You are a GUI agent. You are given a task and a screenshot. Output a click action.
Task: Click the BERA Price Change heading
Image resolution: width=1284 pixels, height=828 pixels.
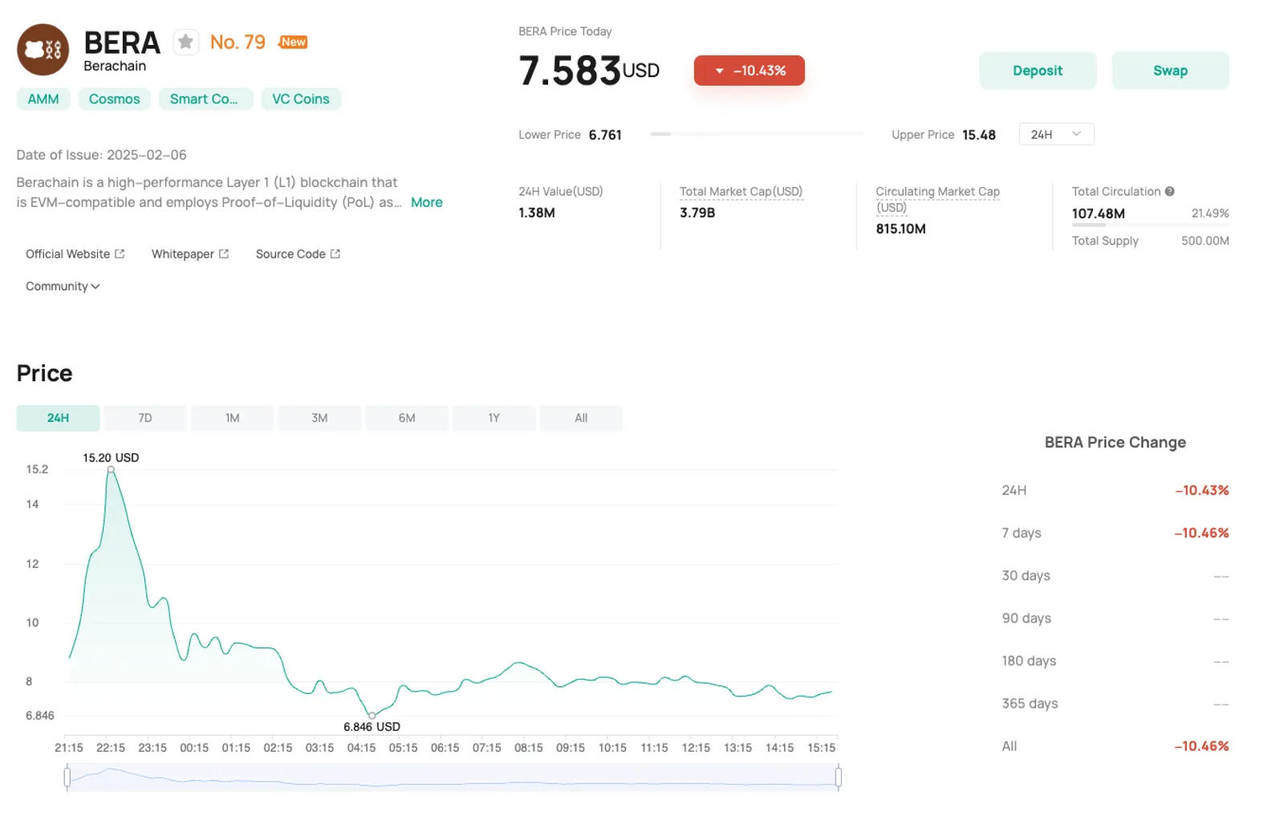(x=1115, y=442)
